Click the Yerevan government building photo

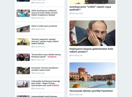click(x=92, y=75)
